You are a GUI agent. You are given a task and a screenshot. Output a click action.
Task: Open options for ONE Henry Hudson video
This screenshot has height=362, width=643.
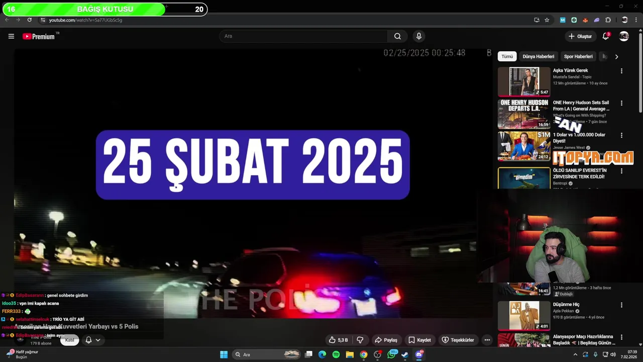click(x=621, y=103)
